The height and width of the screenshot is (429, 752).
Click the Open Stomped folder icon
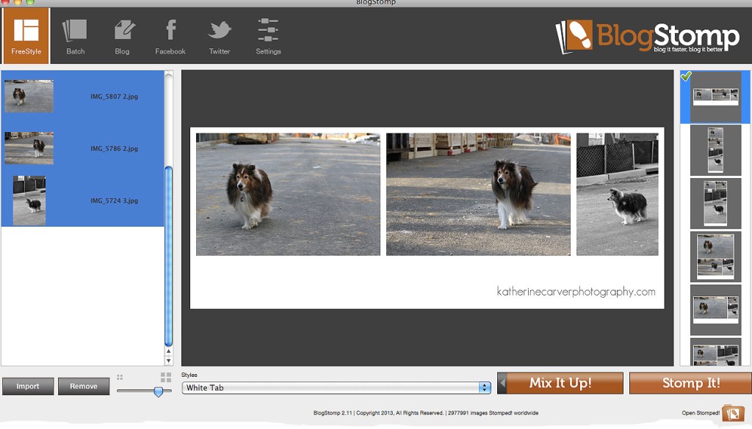click(x=733, y=412)
